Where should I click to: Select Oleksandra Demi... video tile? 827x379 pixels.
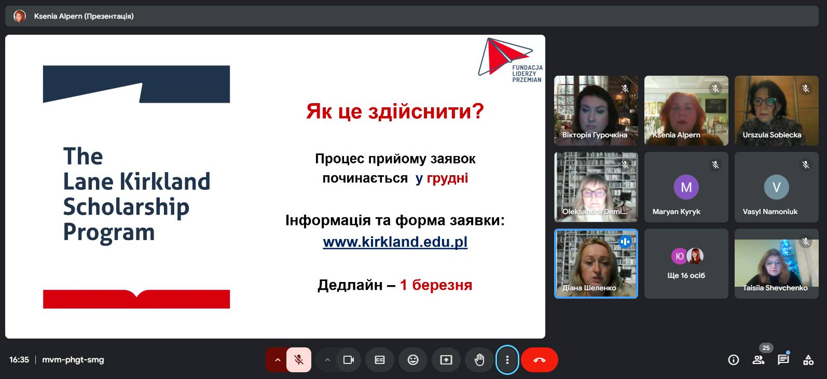(x=596, y=187)
